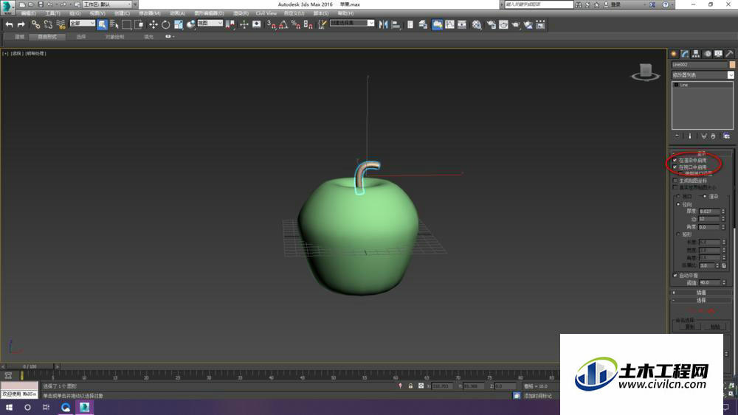
Task: Choose Rectangular Selection Region tool
Action: click(127, 24)
